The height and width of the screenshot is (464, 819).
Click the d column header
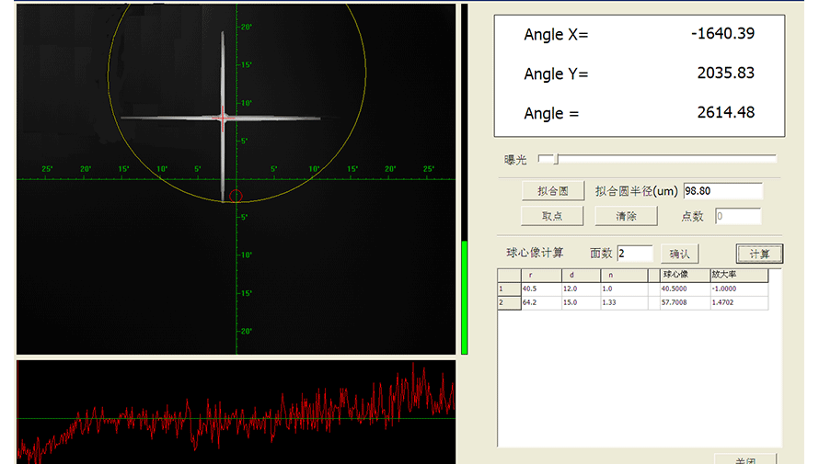tap(581, 275)
